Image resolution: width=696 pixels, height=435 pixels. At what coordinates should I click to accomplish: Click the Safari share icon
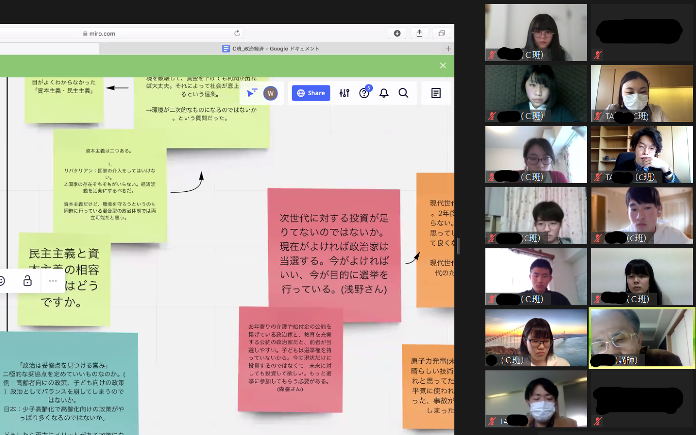coord(419,34)
